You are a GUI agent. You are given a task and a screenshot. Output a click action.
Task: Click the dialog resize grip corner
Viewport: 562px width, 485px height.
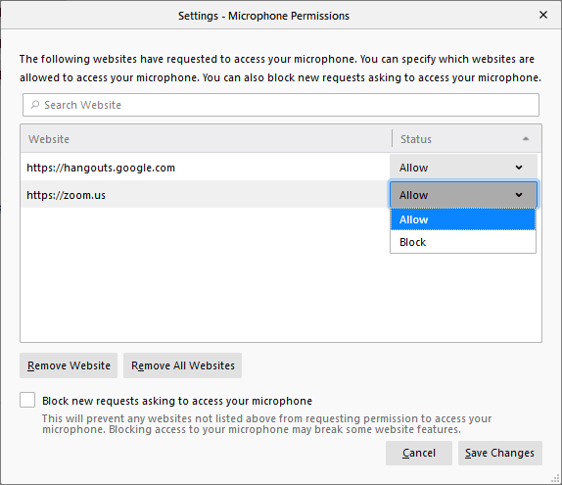[x=555, y=478]
